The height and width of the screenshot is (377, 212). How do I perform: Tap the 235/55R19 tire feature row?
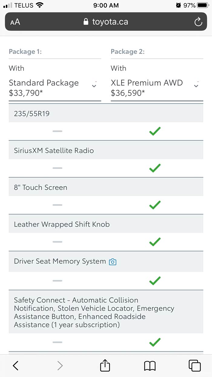point(32,114)
